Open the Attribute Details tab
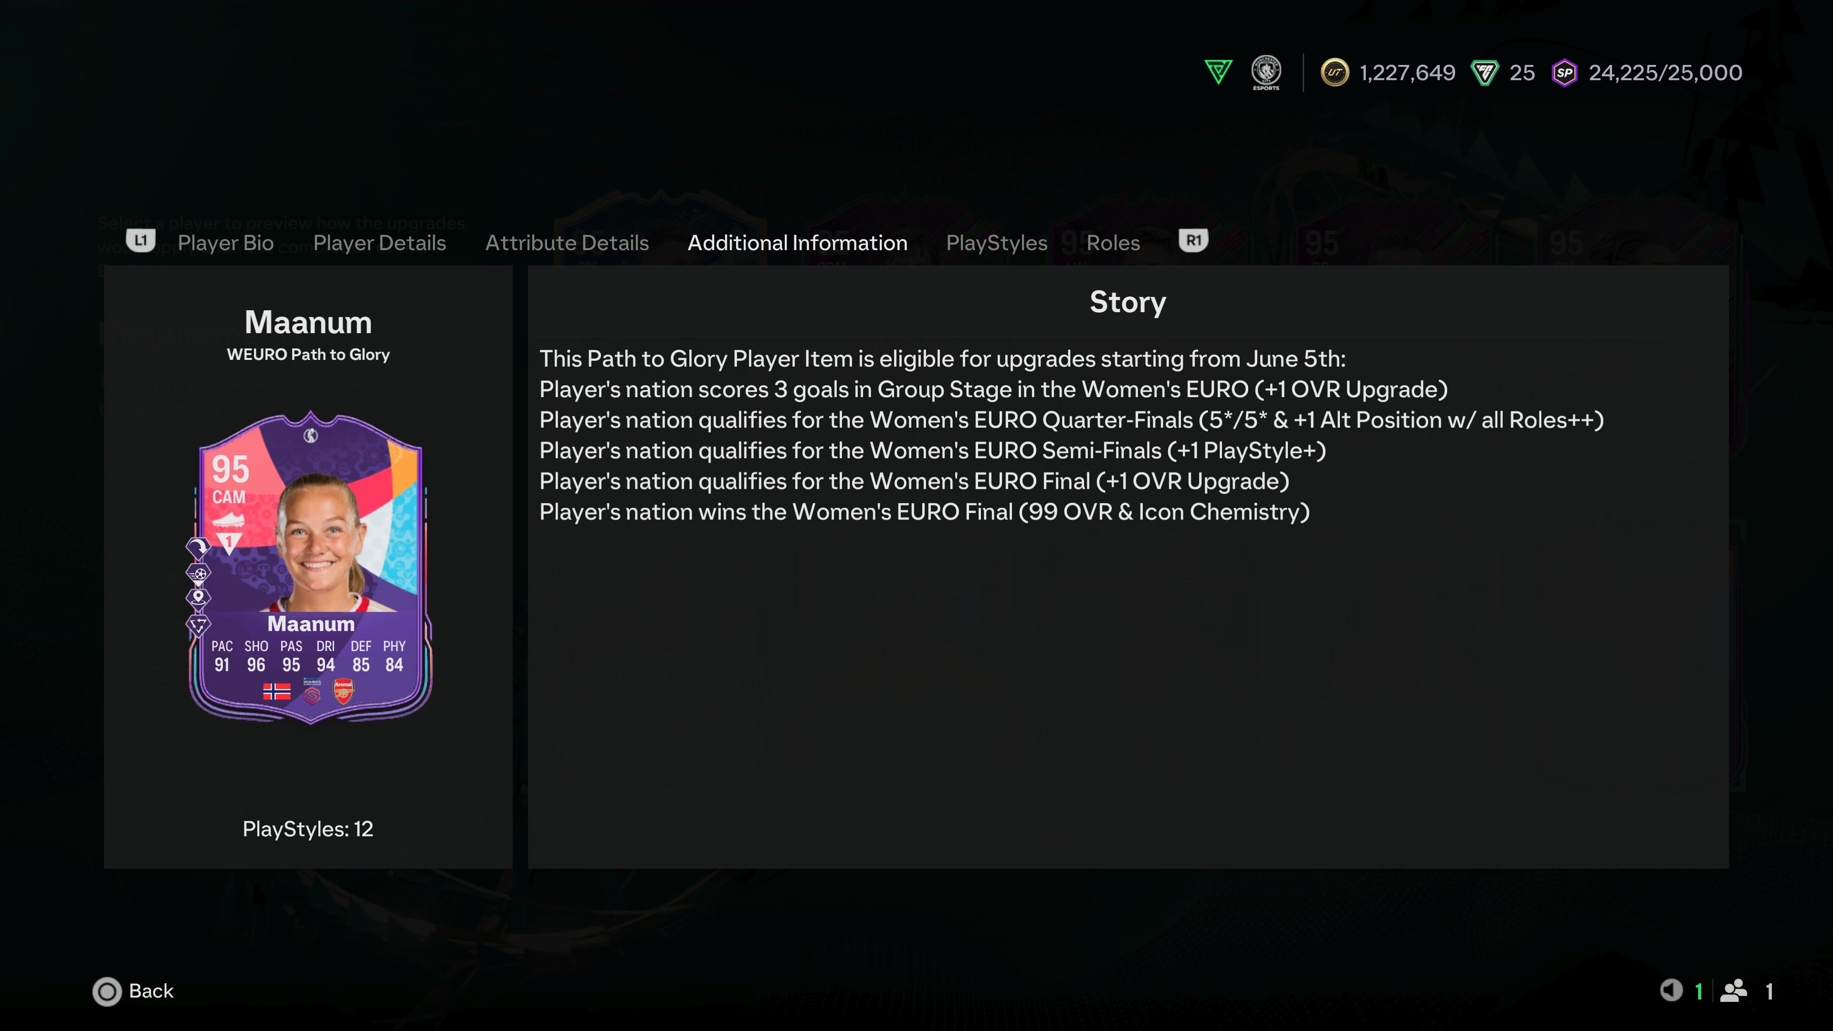1833x1031 pixels. [x=567, y=242]
